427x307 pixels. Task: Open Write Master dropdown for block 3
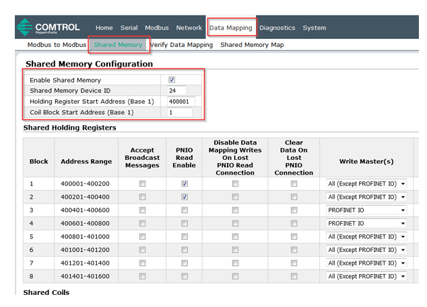[366, 210]
